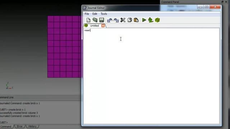Cut selected text with scissors icon
This screenshot has width=230, height=129.
click(x=123, y=20)
